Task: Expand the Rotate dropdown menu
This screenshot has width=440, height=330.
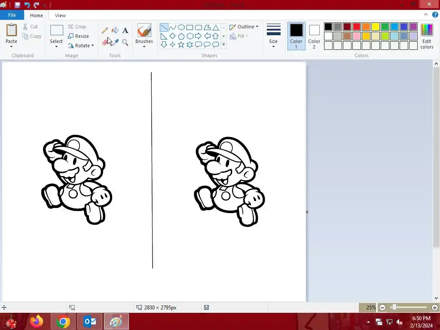Action: (x=93, y=46)
